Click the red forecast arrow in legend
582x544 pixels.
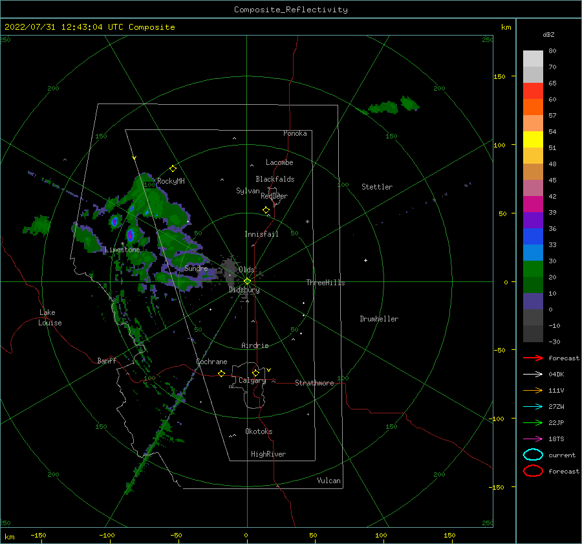(x=533, y=358)
